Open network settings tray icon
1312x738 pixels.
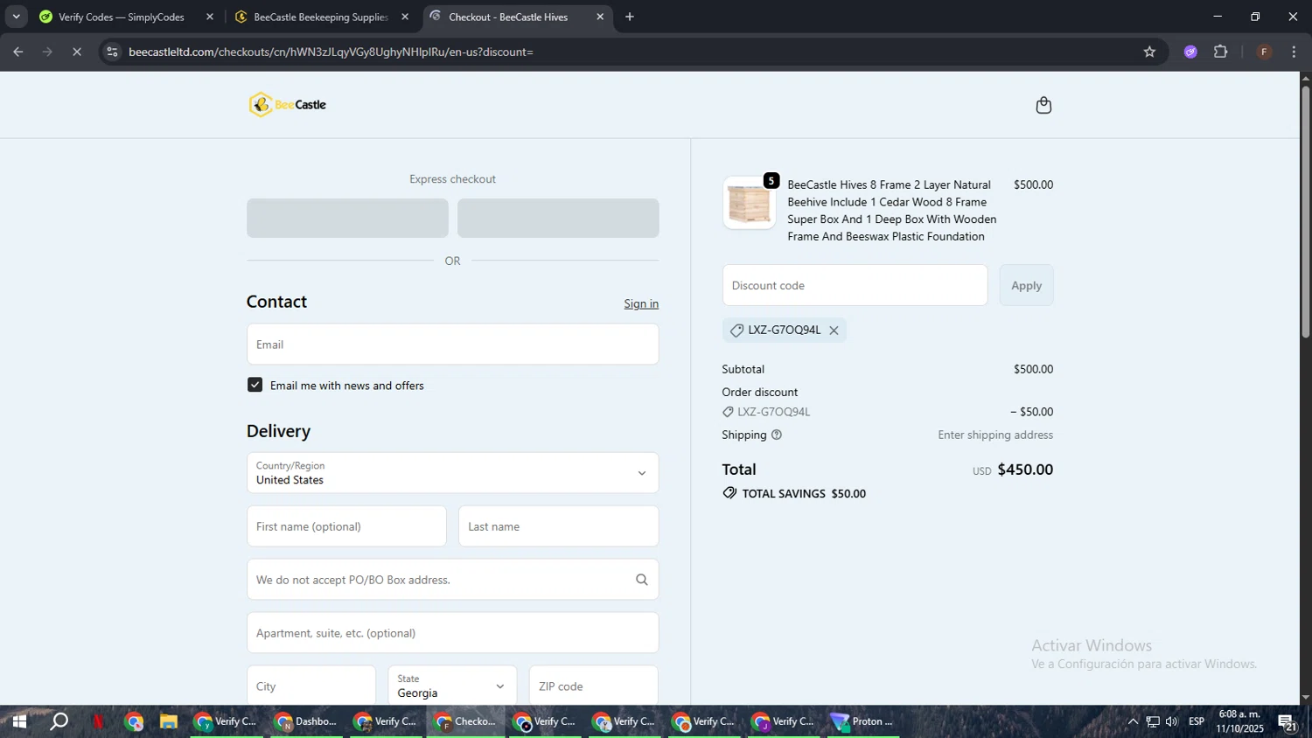[1153, 721]
